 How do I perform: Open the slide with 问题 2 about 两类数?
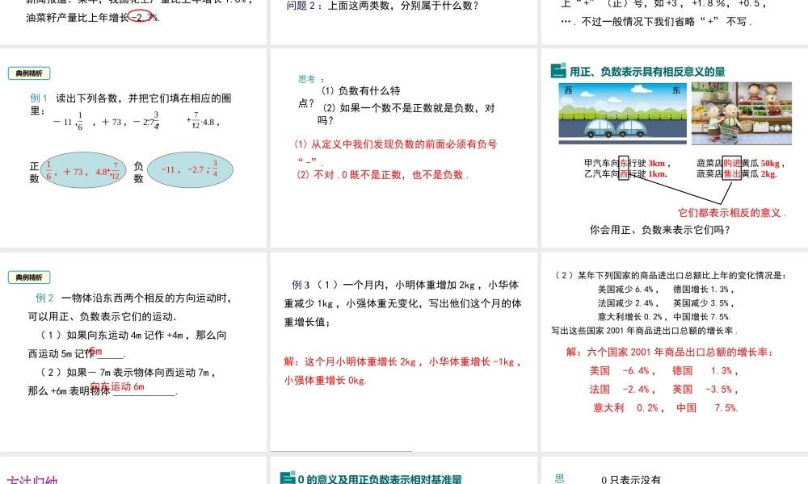pos(403,22)
